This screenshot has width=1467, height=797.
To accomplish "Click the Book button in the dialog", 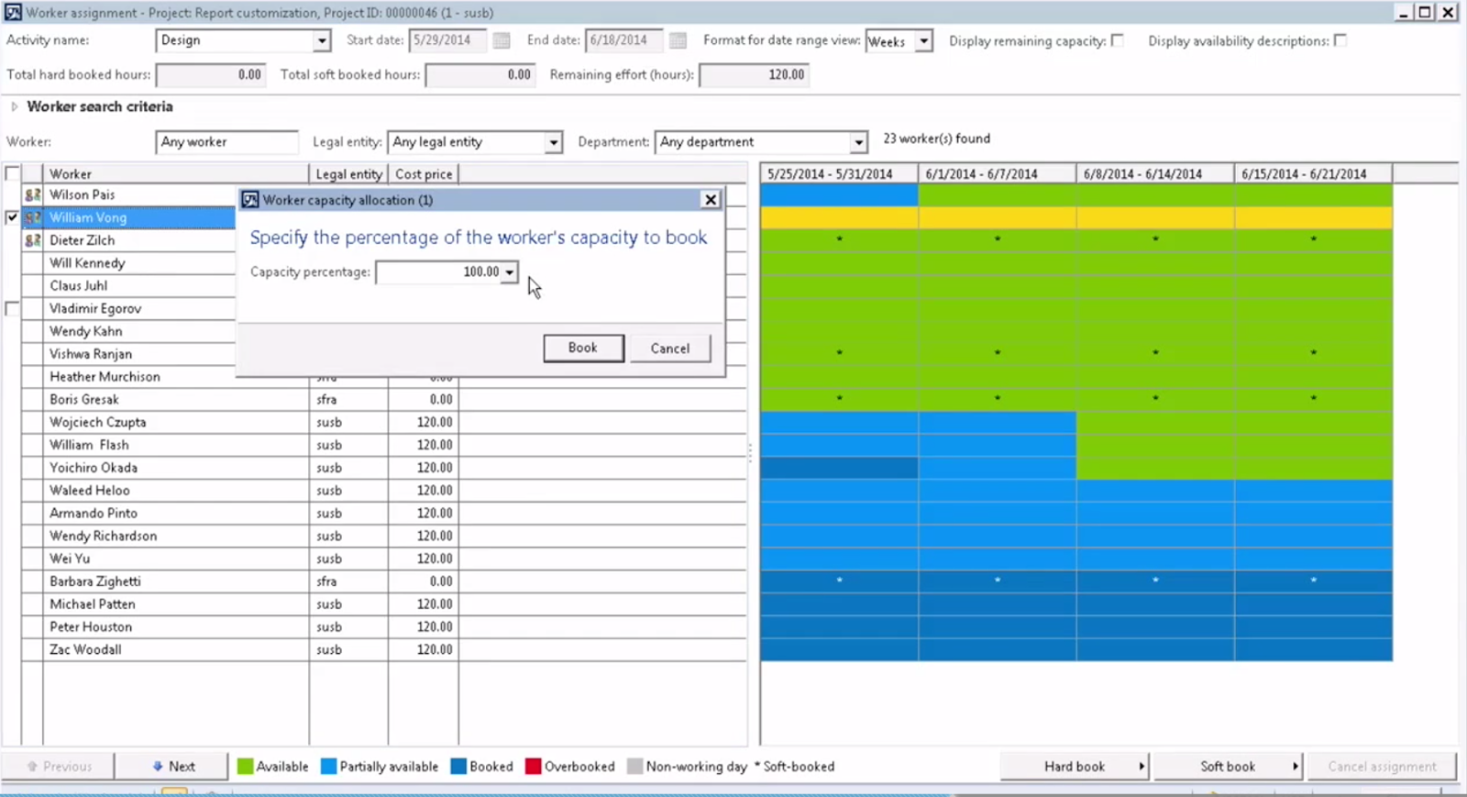I will 583,348.
